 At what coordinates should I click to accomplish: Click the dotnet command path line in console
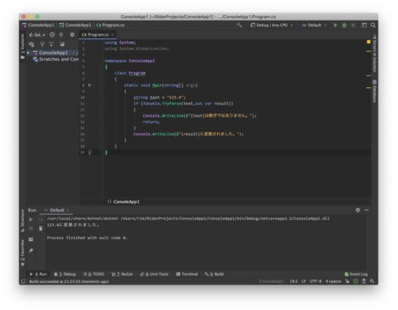click(x=188, y=219)
